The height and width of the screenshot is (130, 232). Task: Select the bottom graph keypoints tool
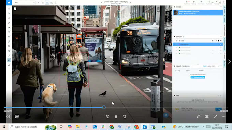[9, 65]
